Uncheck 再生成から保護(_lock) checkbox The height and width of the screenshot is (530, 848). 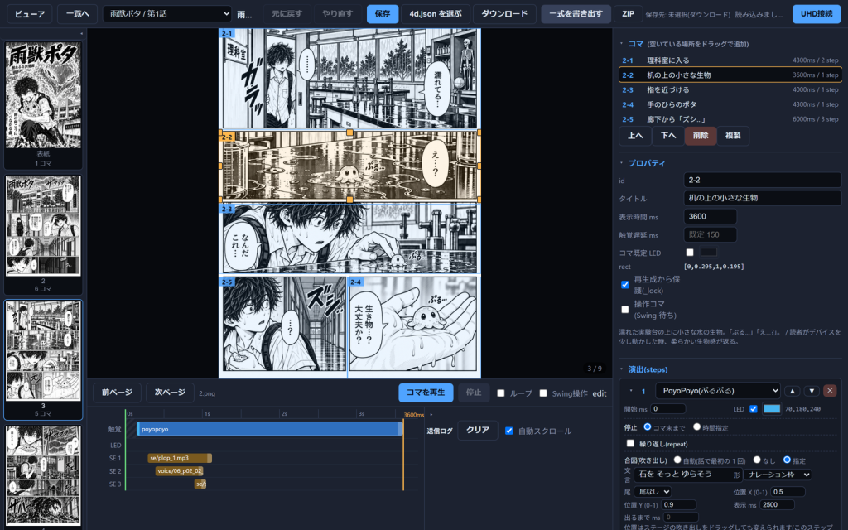[625, 285]
